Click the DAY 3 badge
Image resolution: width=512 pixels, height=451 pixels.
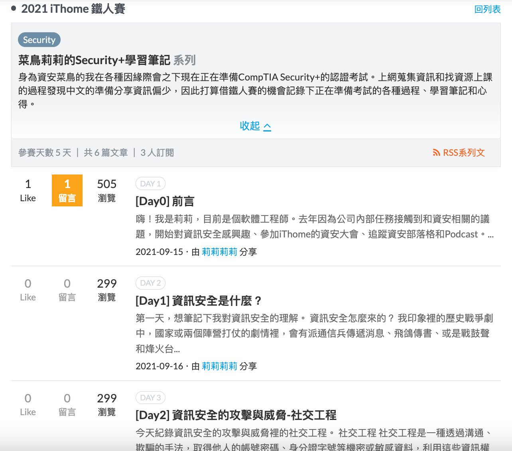pos(150,398)
